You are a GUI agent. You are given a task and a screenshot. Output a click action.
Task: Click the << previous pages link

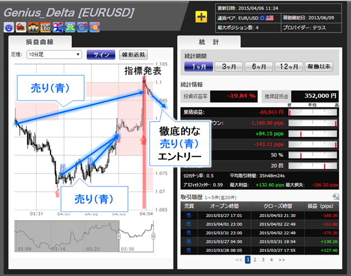(x=239, y=260)
